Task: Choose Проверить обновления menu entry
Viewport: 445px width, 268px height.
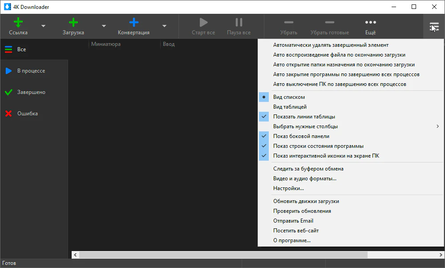Action: coord(302,211)
